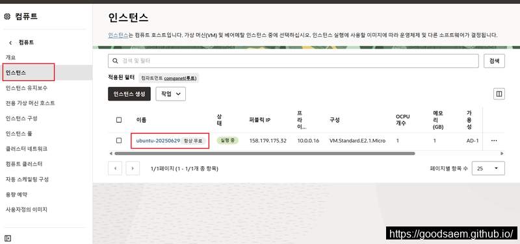
Task: Click the horizontal table scrollbar
Action: point(265,154)
